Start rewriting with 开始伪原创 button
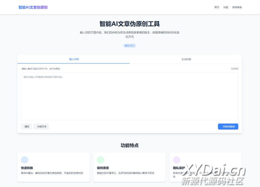 [228, 127]
